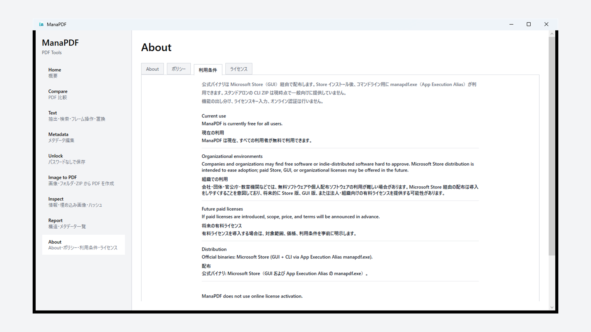The width and height of the screenshot is (591, 332).
Task: Select the 利用条件 tab
Action: coord(208,70)
